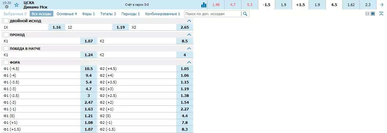This screenshot has height=133, width=387.
Task: Collapse the ПРОХОД section
Action: tap(189, 35)
